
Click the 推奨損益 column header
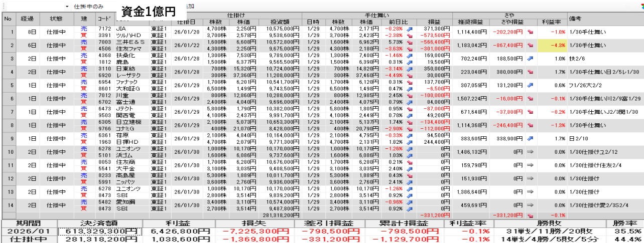470,22
